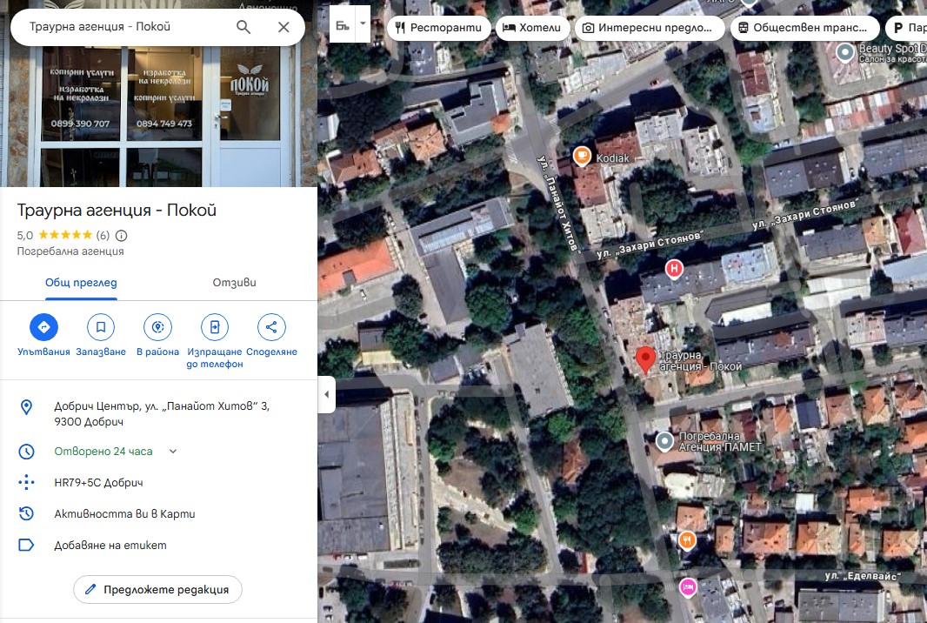927x623 pixels.
Task: Open the Directions (Упътвания) button
Action: (x=43, y=327)
